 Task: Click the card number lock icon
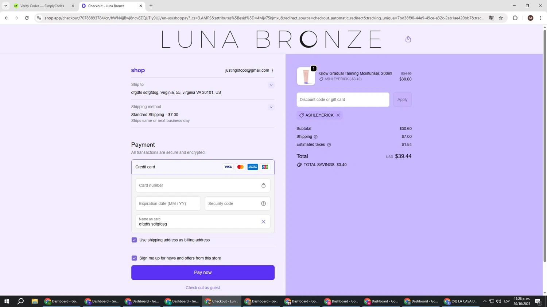click(x=263, y=186)
